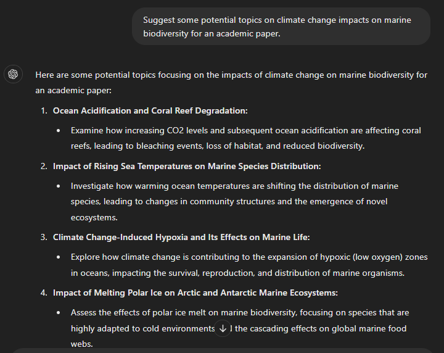Click heading 'Climate Change-Induced Hypoxia' topic

pos(181,237)
